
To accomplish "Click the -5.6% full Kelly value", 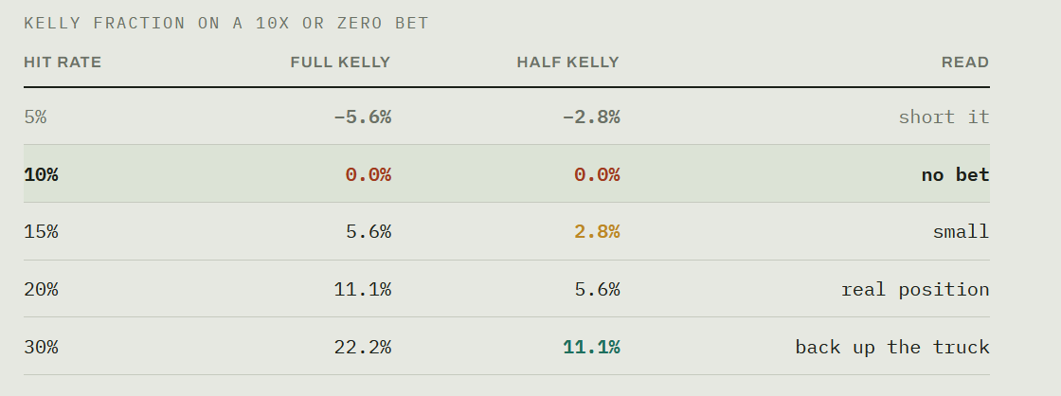I will tap(363, 117).
